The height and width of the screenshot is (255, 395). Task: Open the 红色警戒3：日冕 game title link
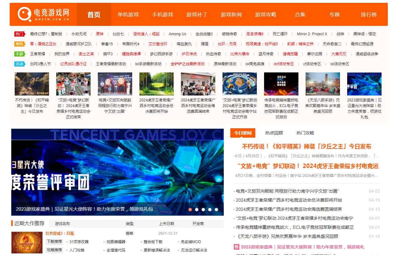coord(60,233)
